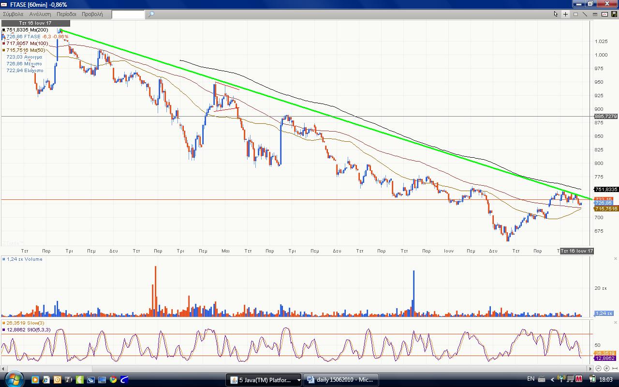
Task: Close the Stochastic indicator panel
Action: 615,322
